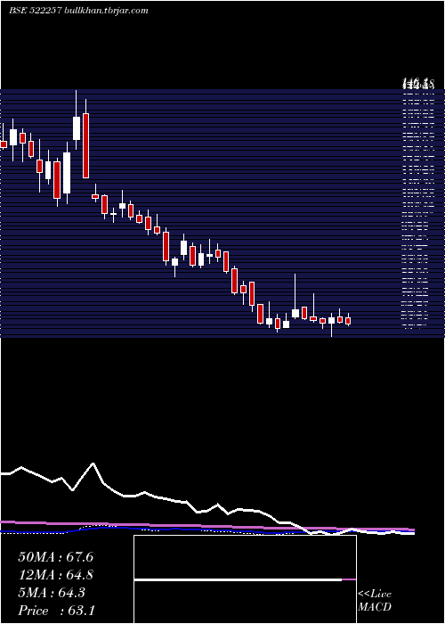Click the last red candlestick on the right
Image resolution: width=445 pixels, height=624 pixels.
[x=348, y=321]
